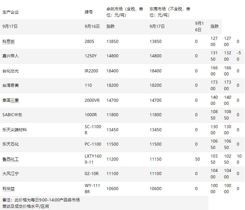This screenshot has width=245, height=210.
Task: Select the 嘉兴帝人 row name
Action: (x=10, y=56)
